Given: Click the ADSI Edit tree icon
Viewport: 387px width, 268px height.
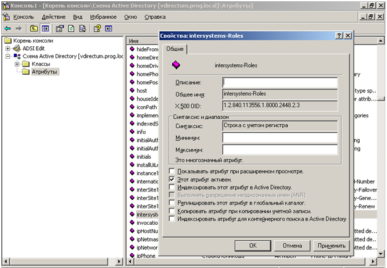Looking at the screenshot, I should click(17, 48).
